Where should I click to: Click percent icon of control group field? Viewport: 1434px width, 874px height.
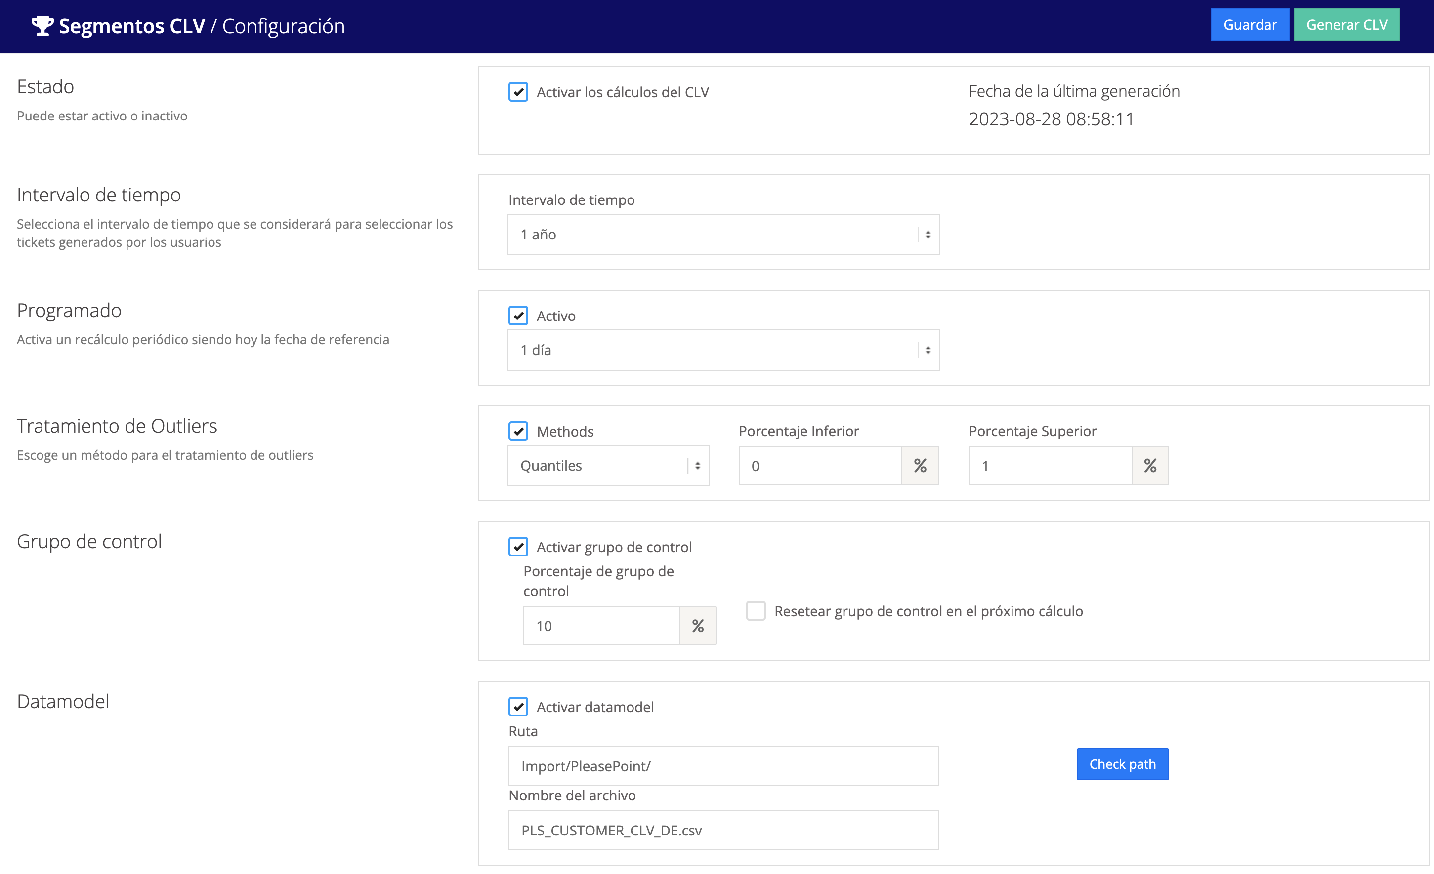(697, 626)
